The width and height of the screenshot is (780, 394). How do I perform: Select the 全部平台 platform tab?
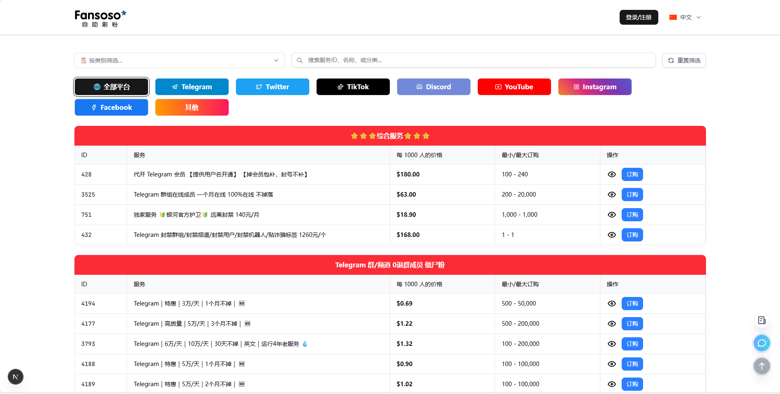[111, 87]
